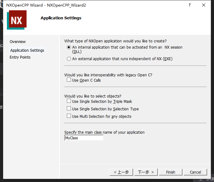Select the internal application DLL radio button
The width and height of the screenshot is (214, 182).
pos(69,47)
